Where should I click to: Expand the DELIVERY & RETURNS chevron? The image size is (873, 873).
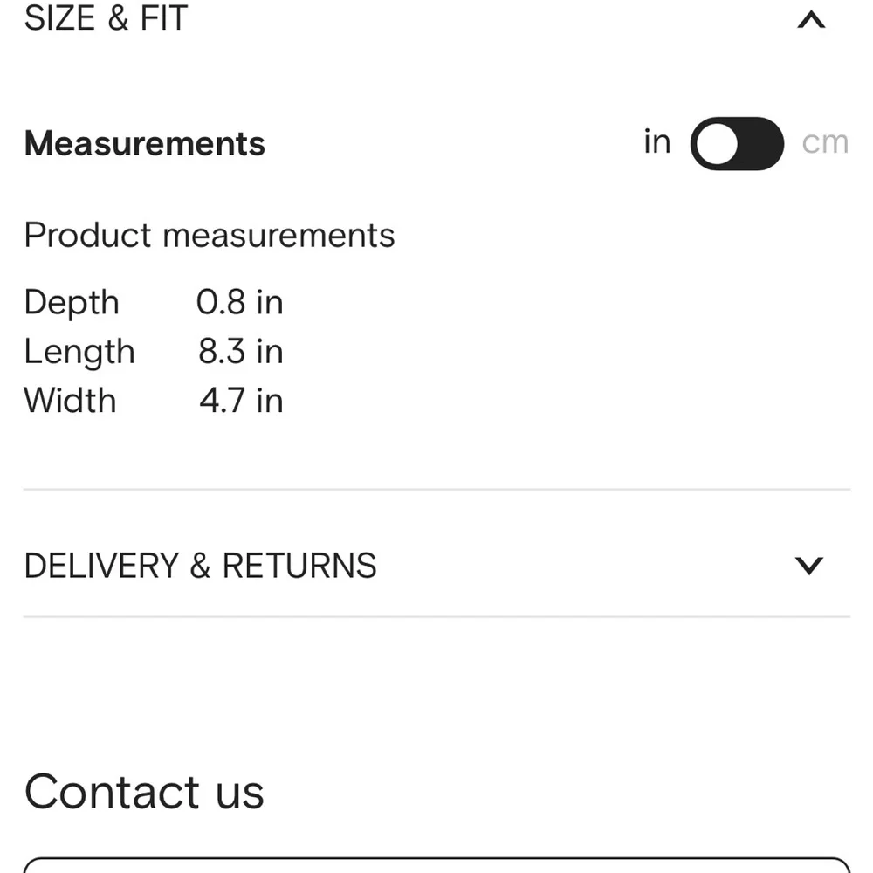[x=809, y=566]
